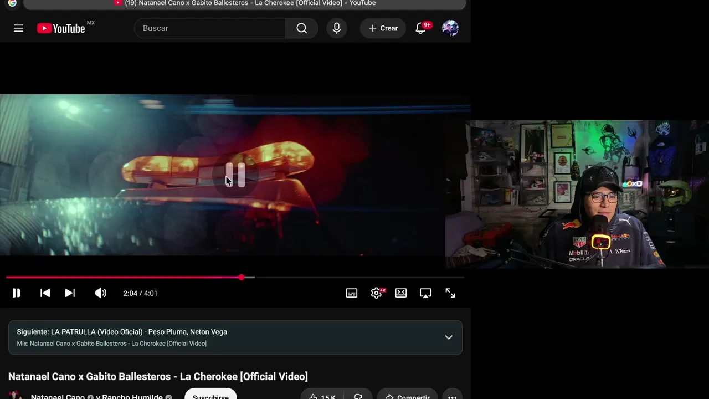Subscribe with the Suscribirse button
The height and width of the screenshot is (399, 709).
click(x=210, y=395)
